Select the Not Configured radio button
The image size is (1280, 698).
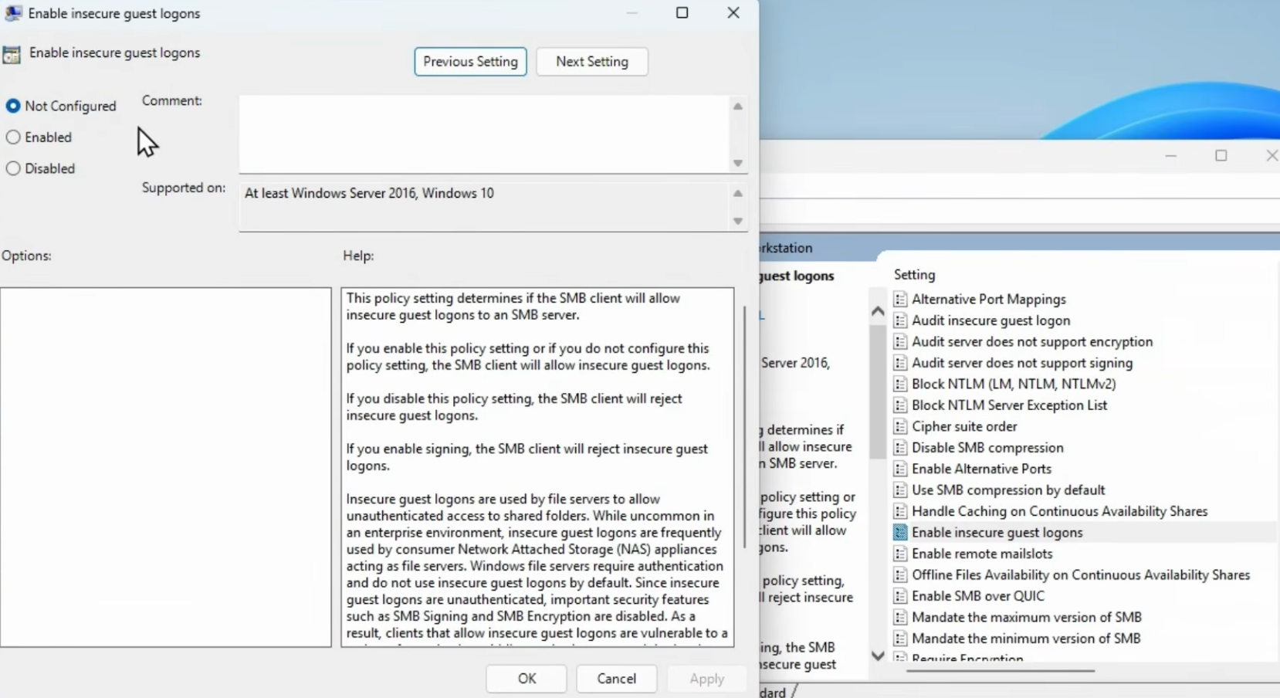pos(13,106)
